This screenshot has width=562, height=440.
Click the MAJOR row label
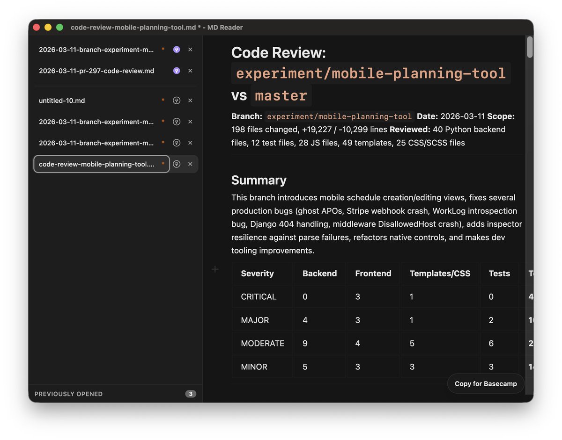[255, 320]
